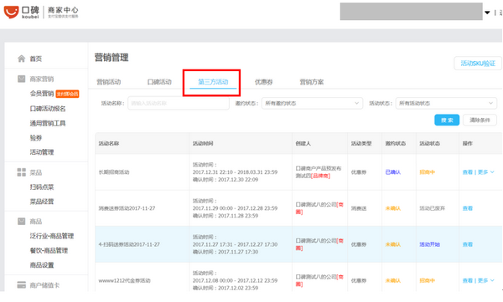This screenshot has width=503, height=302.
Task: Open 餐饮-商品管理 in the sidebar
Action: point(49,250)
